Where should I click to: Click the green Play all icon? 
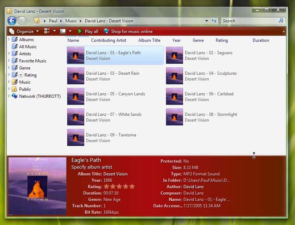click(80, 31)
